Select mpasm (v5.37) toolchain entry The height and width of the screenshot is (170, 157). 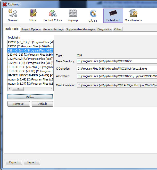[x=30, y=84]
